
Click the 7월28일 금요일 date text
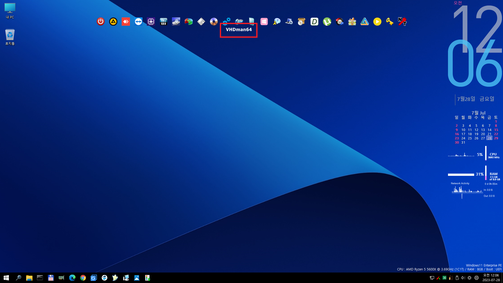475,99
